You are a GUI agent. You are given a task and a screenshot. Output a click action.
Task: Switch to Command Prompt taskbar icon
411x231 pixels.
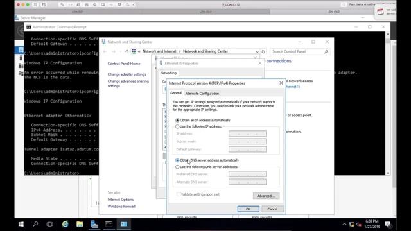[109, 224]
